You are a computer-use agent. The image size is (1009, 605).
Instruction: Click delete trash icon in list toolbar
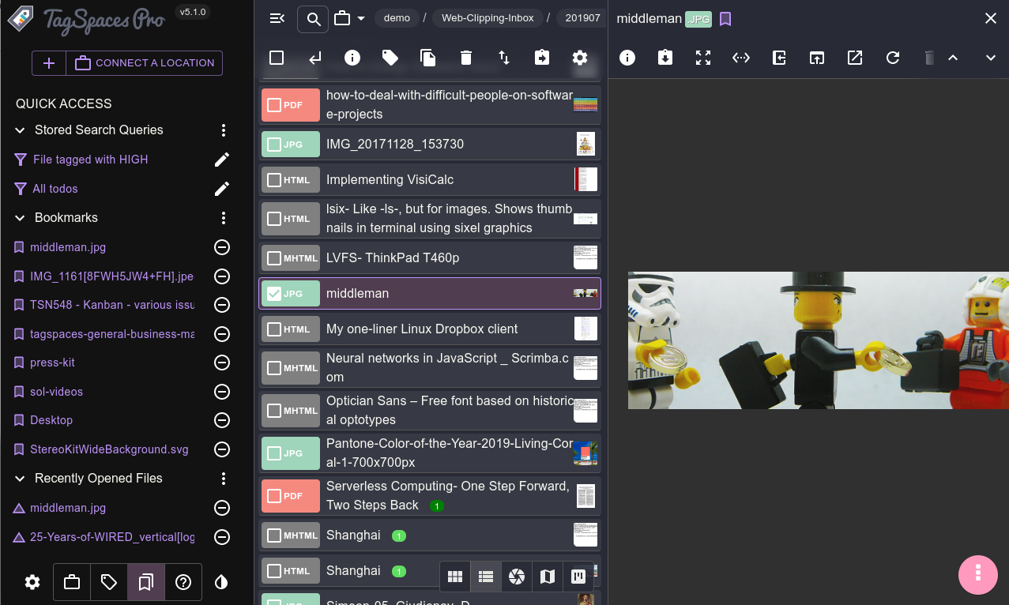(466, 58)
